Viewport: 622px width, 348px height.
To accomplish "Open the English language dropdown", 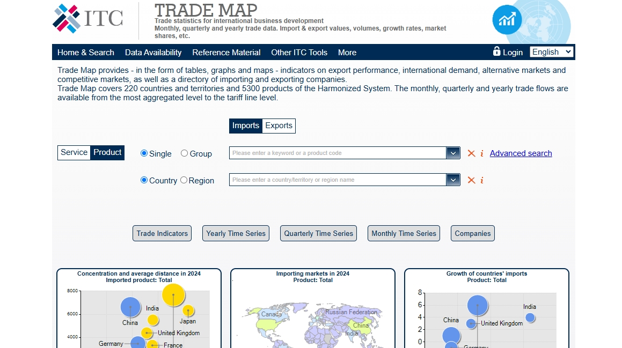I will pos(551,52).
